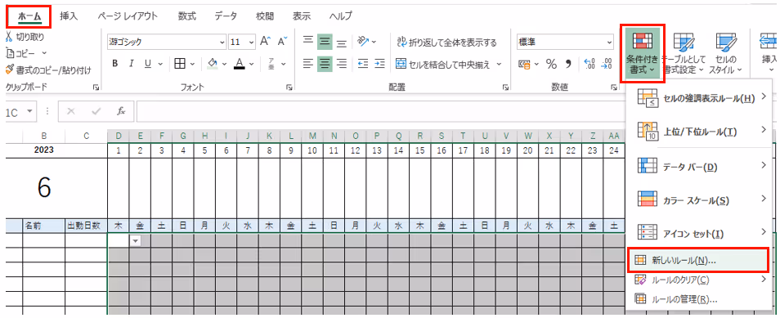
Task: Decrease decimal places
Action: pos(607,64)
